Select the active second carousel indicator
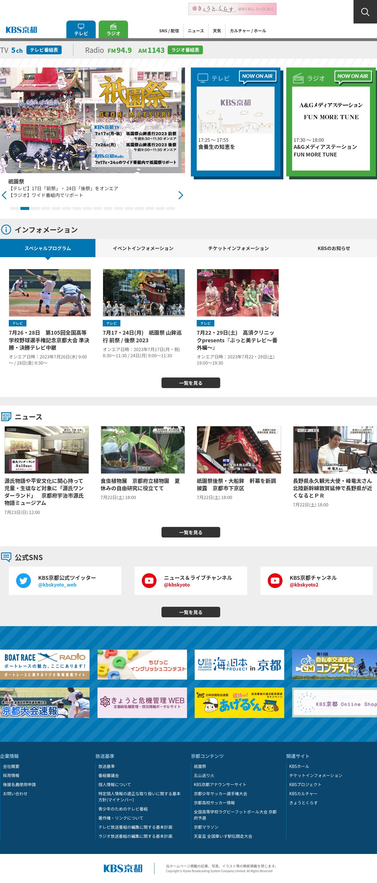377x883 pixels. [x=25, y=208]
